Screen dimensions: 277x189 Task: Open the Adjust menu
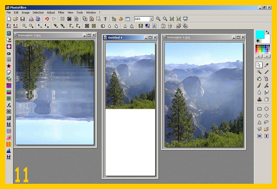coord(51,13)
